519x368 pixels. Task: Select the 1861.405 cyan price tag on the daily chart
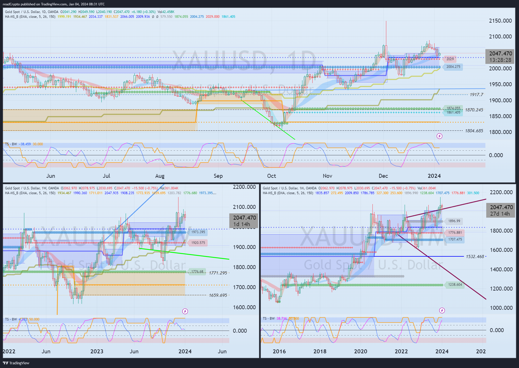click(x=453, y=112)
